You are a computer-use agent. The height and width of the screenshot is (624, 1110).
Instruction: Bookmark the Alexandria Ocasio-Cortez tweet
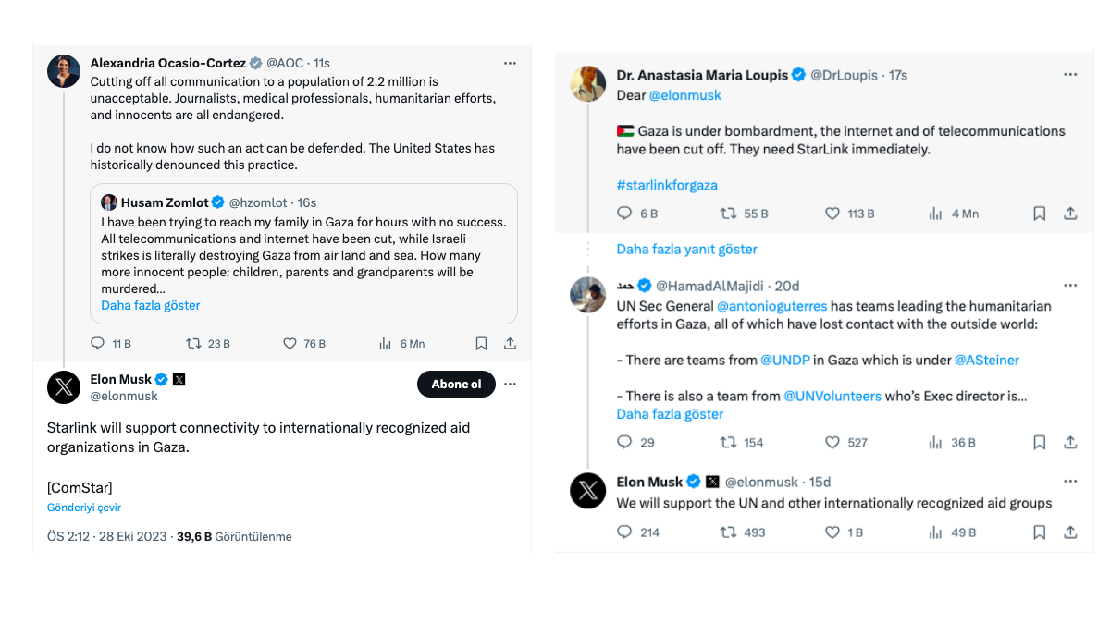[x=481, y=343]
